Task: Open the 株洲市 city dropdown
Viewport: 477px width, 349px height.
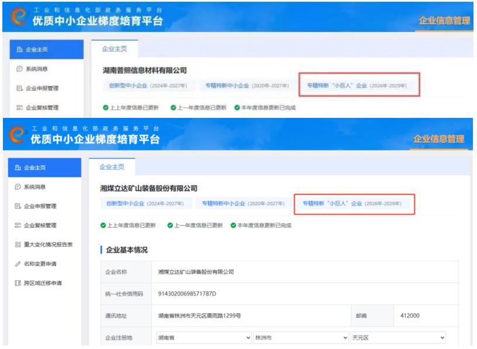Action: [301, 337]
